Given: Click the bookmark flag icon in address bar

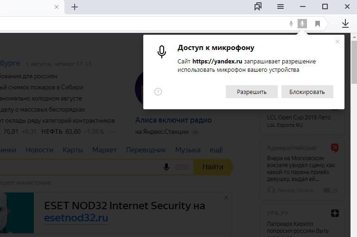Looking at the screenshot, I should pos(318,24).
